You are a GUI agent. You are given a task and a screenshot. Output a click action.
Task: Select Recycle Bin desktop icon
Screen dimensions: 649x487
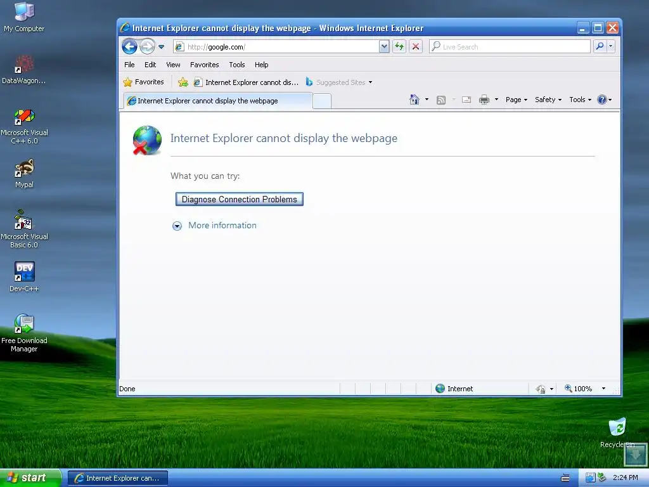click(617, 432)
